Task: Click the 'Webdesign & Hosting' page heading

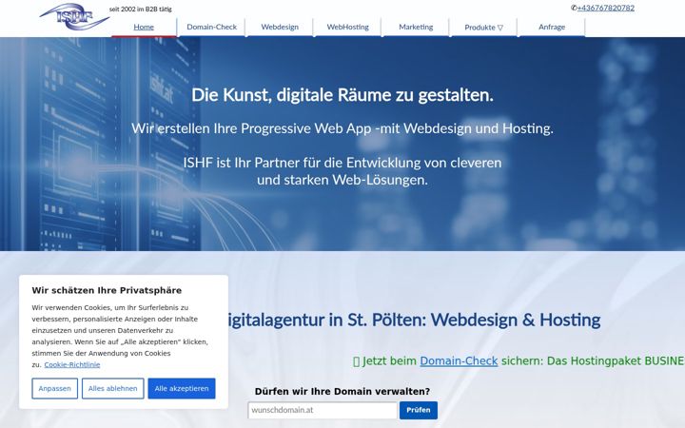Action: point(413,321)
